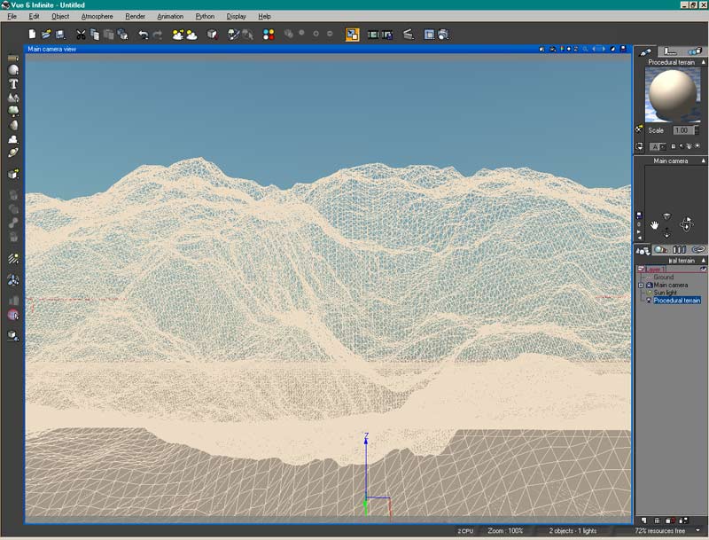Toggle Layer 1 visibility eye
Image resolution: width=709 pixels, height=540 pixels.
point(703,269)
